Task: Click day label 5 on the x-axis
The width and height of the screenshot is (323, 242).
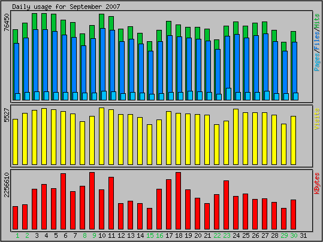Action: point(56,235)
